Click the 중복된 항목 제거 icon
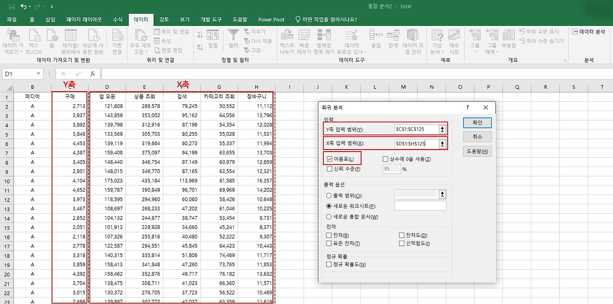Viewport: 613px width, 304px height. tap(324, 35)
